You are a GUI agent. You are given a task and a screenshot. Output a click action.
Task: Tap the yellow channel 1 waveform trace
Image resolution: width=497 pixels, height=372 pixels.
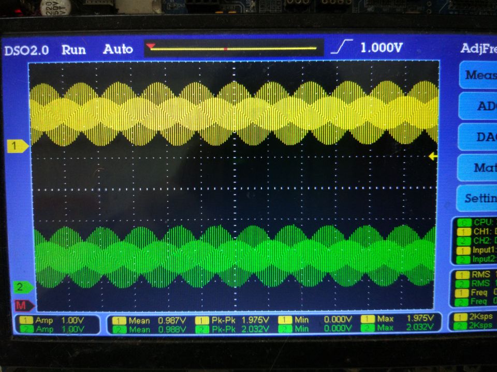(235, 113)
